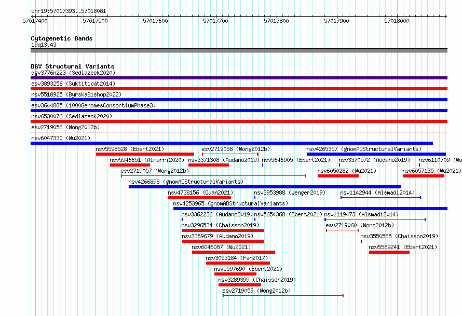Viewport: 462px width, 316px height.
Task: Click the blue bar under nsv4253965
Action: (310, 209)
